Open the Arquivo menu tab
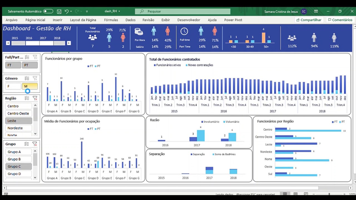The width and height of the screenshot is (356, 200). (x=11, y=20)
